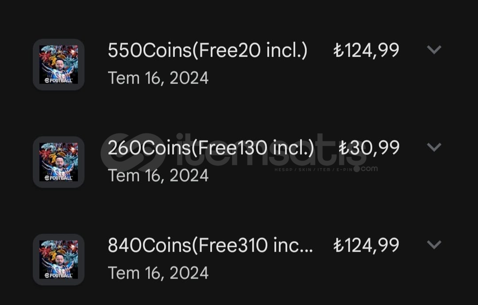Open the eFootball icon beside 840Coins purchase
This screenshot has height=305, width=478.
point(58,260)
